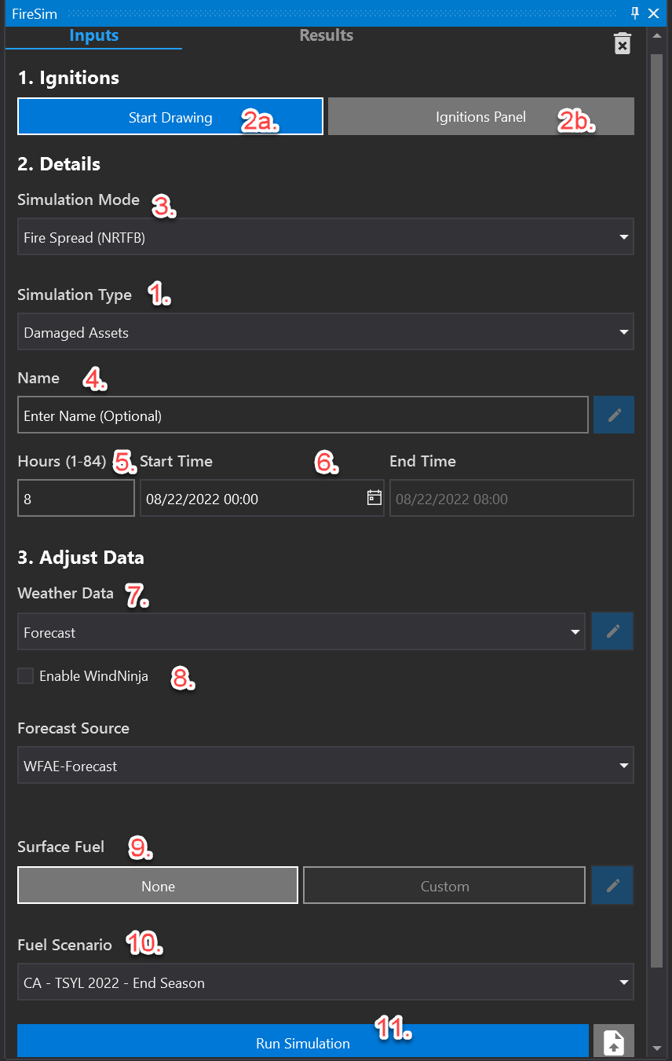
Task: Select Custom for Surface Fuel
Action: pos(444,886)
